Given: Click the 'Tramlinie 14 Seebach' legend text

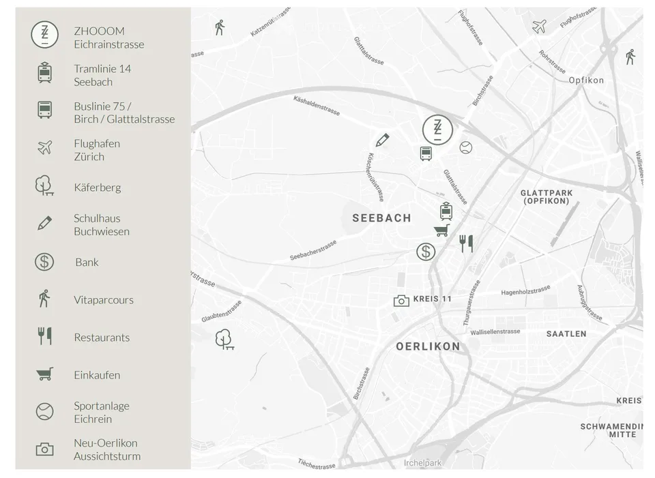Looking at the screenshot, I should point(102,75).
